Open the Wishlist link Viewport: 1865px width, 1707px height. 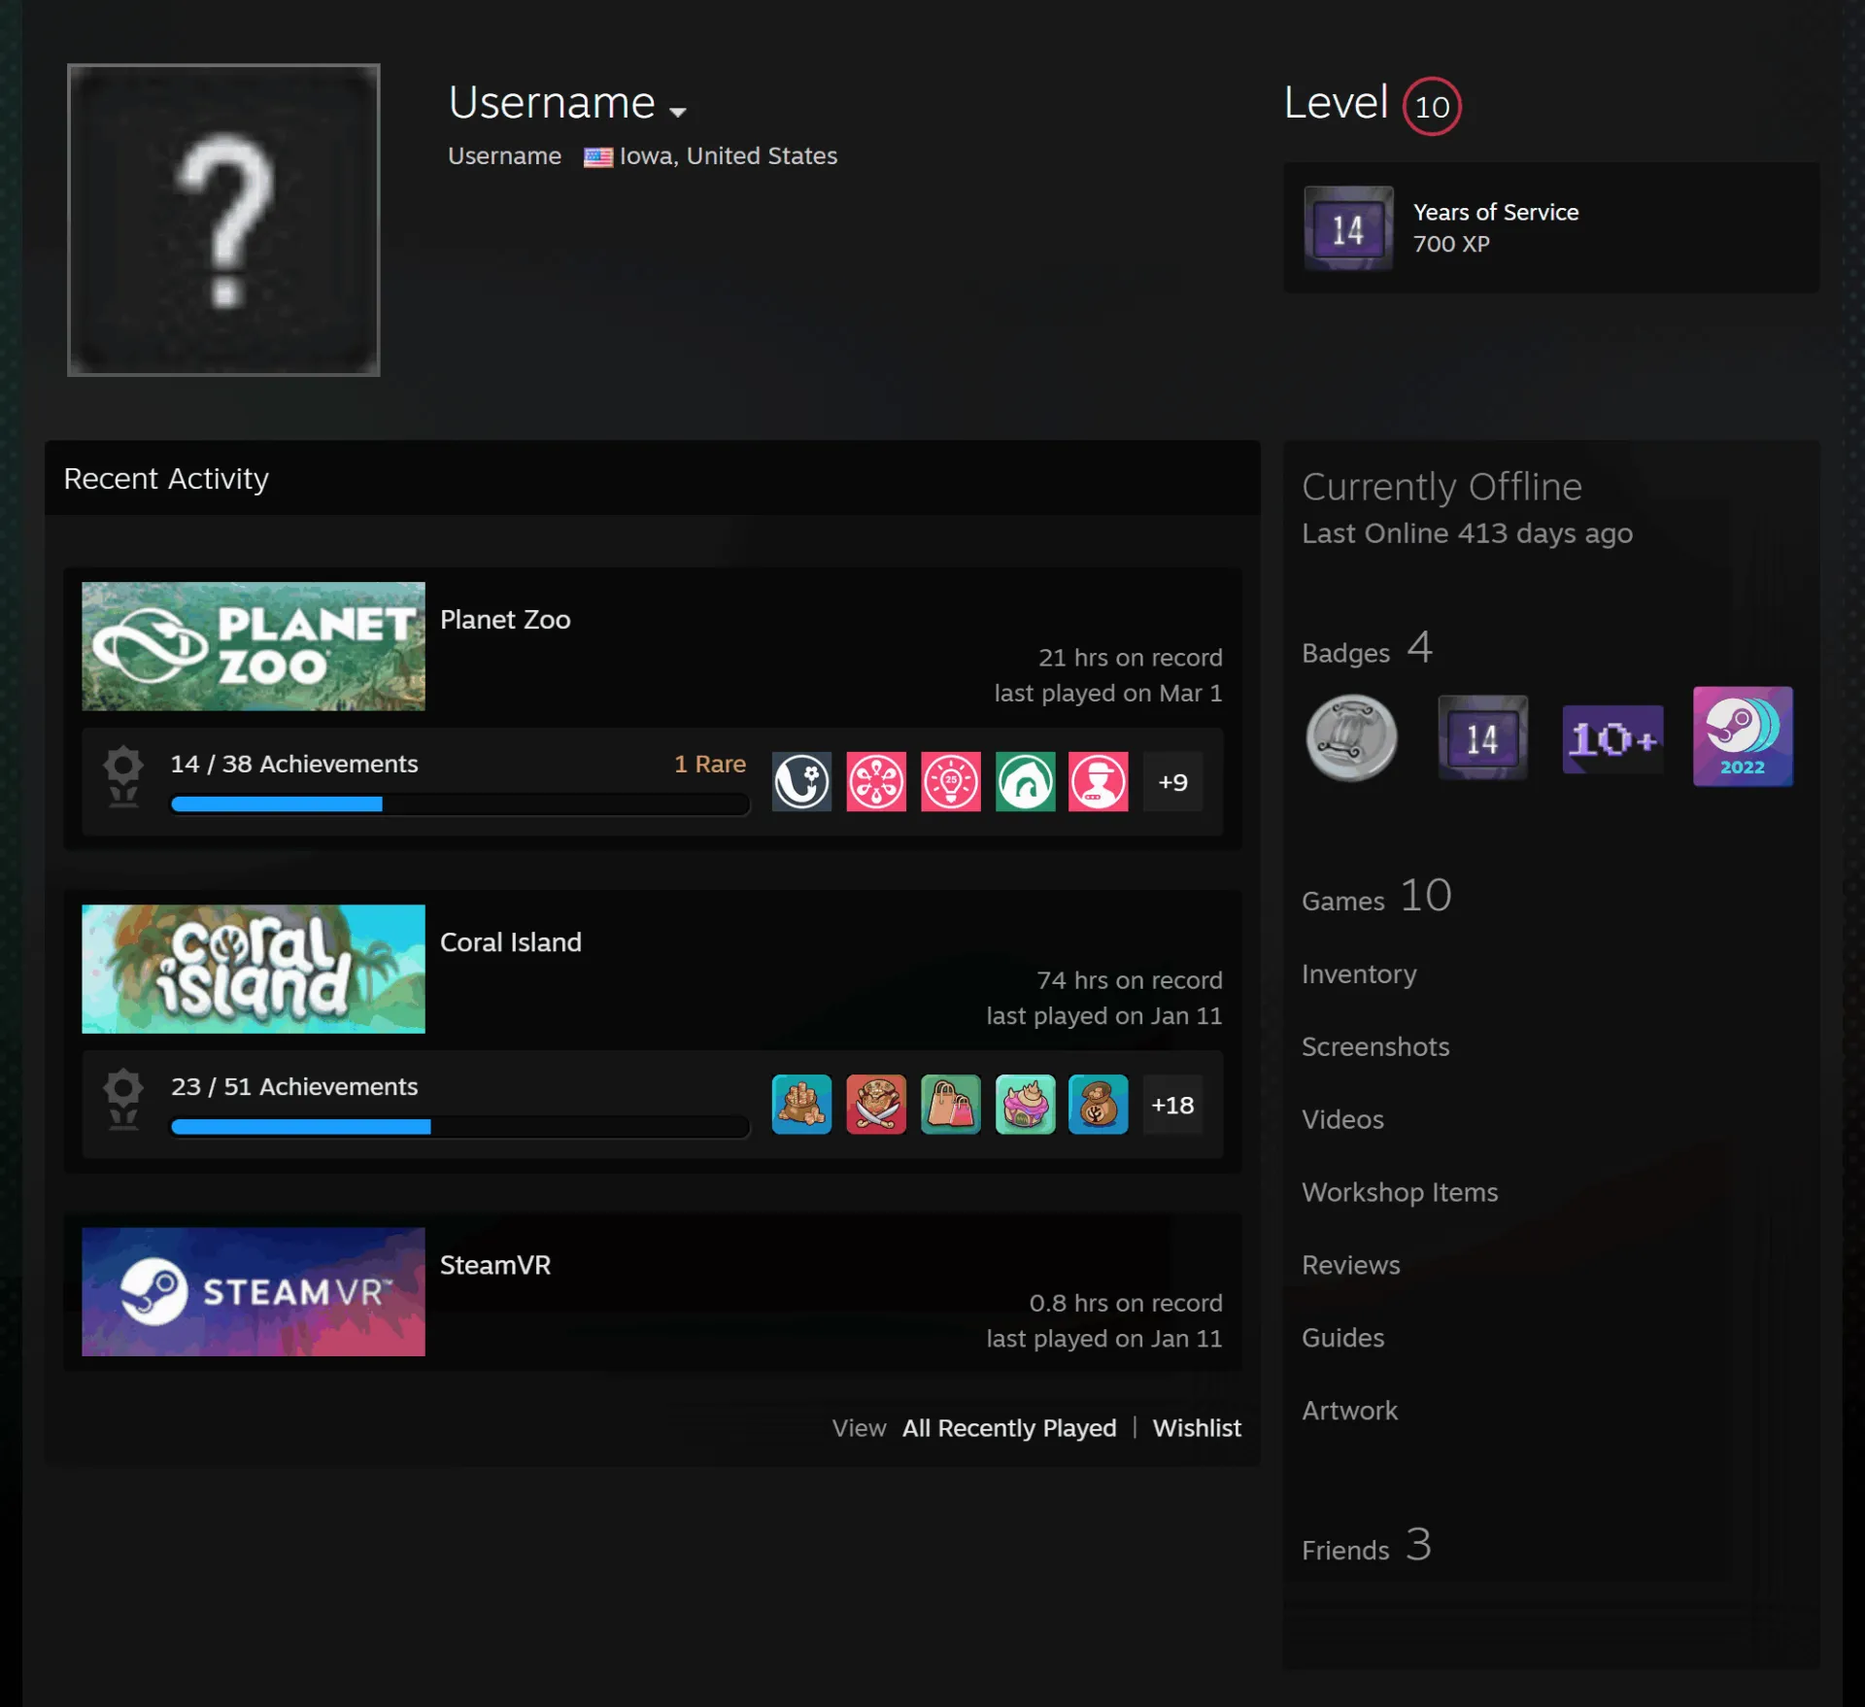[x=1197, y=1427]
